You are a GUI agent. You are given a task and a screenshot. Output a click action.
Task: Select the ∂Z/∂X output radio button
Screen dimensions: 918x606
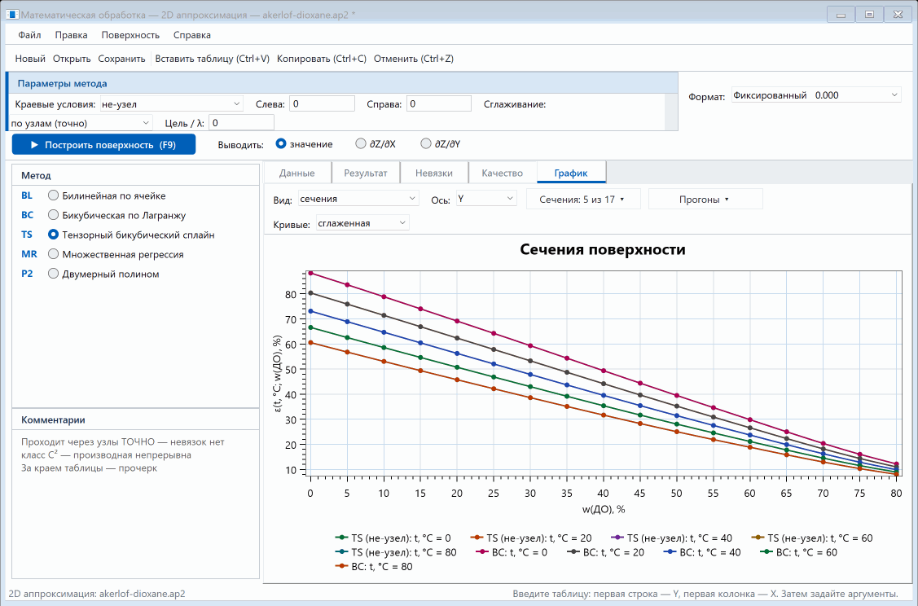(x=376, y=144)
